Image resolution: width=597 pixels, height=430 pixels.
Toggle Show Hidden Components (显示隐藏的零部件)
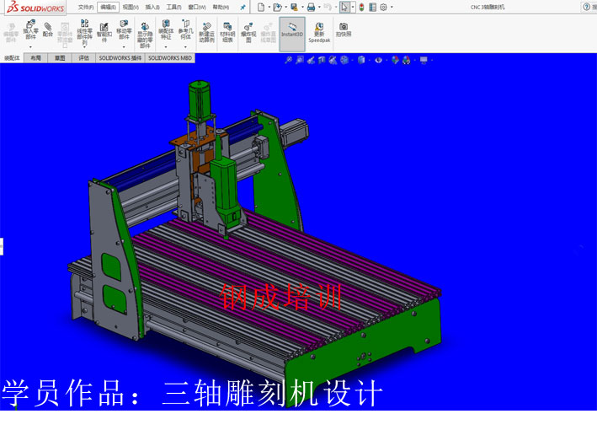click(145, 34)
